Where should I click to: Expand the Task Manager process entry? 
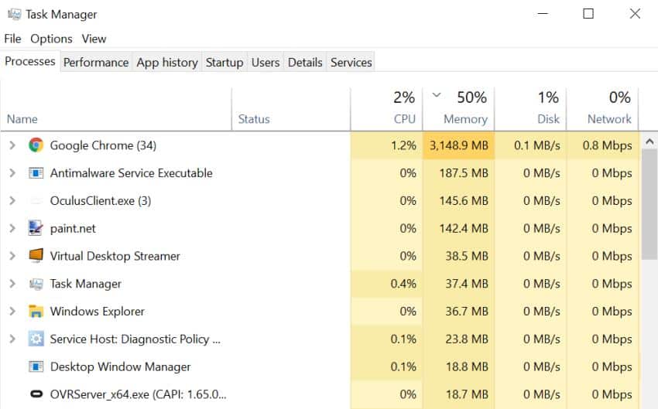12,283
